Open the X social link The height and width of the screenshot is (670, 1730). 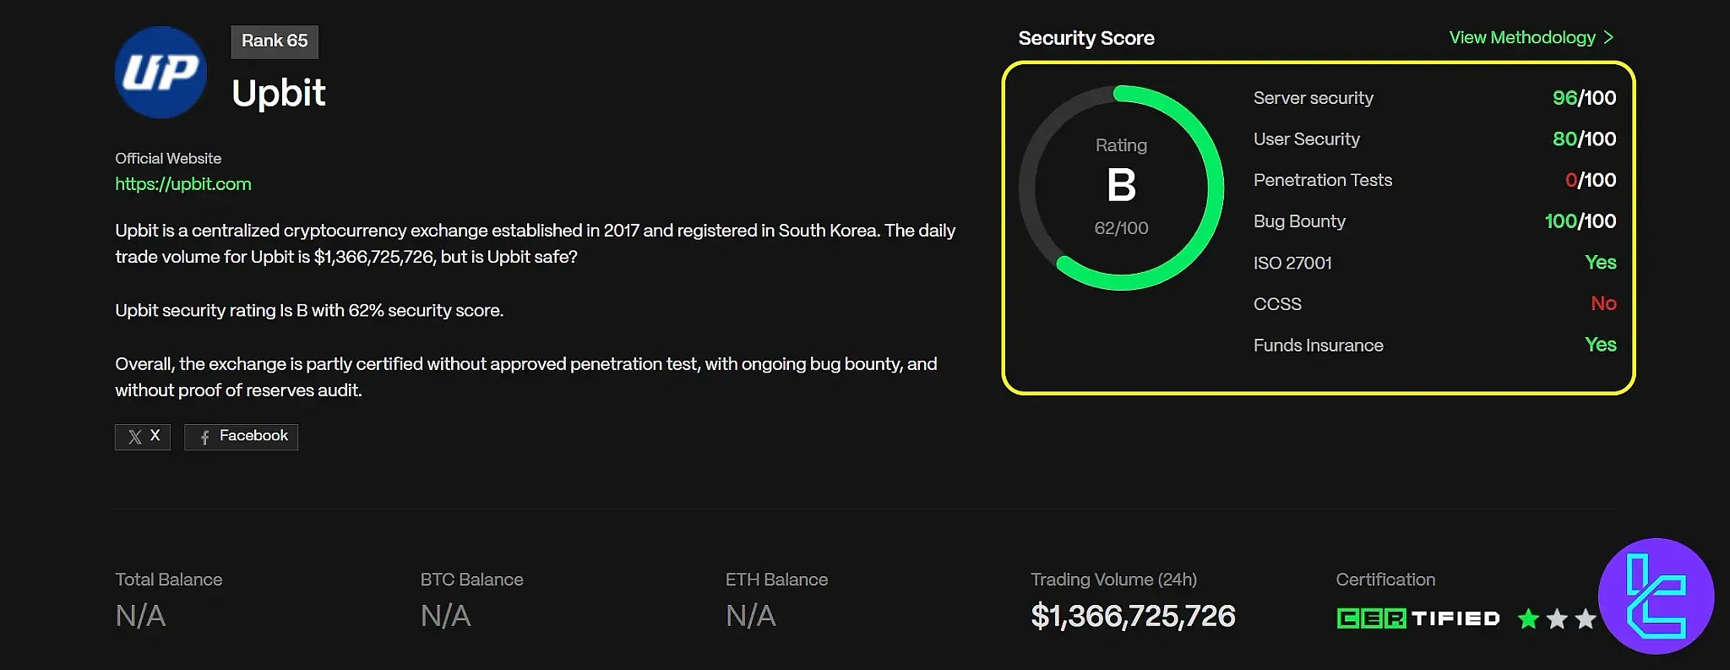[x=143, y=437]
